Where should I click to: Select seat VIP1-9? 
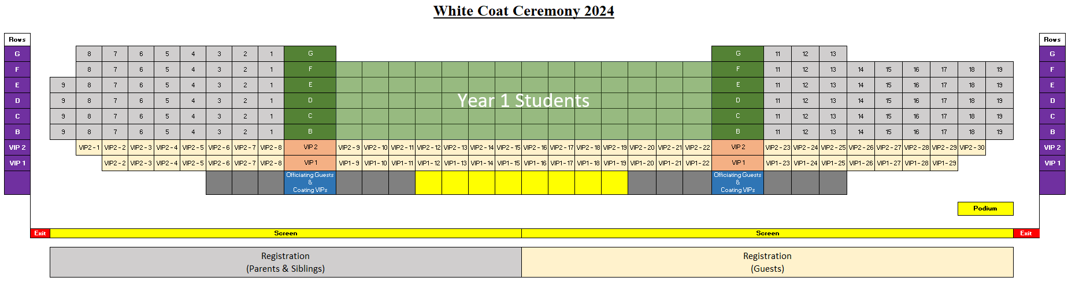(x=349, y=163)
